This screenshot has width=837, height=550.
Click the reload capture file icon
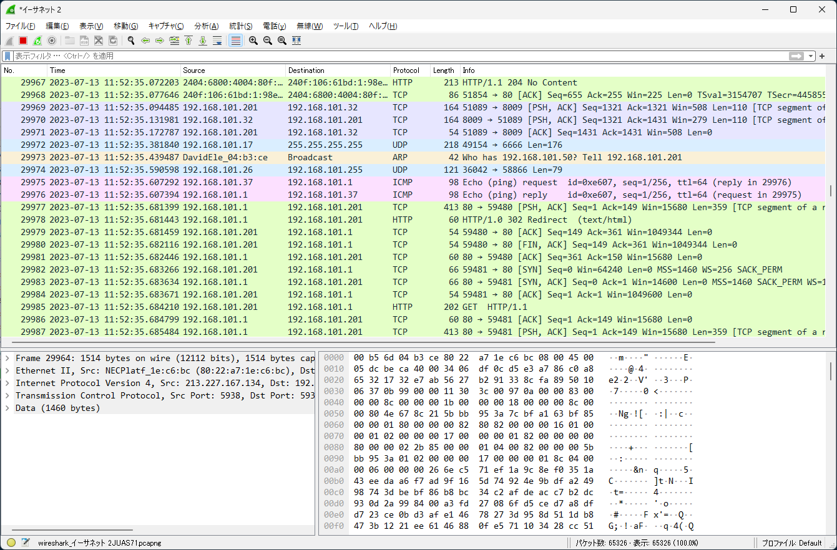click(x=113, y=41)
